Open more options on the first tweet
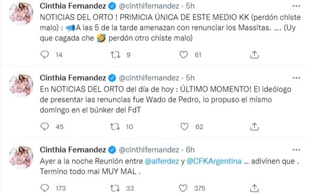The image size is (309, 193). click(296, 6)
